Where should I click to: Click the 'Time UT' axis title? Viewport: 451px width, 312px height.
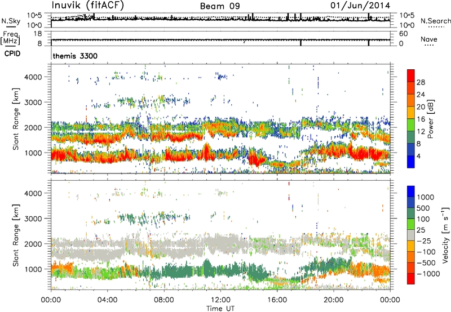pos(220,309)
